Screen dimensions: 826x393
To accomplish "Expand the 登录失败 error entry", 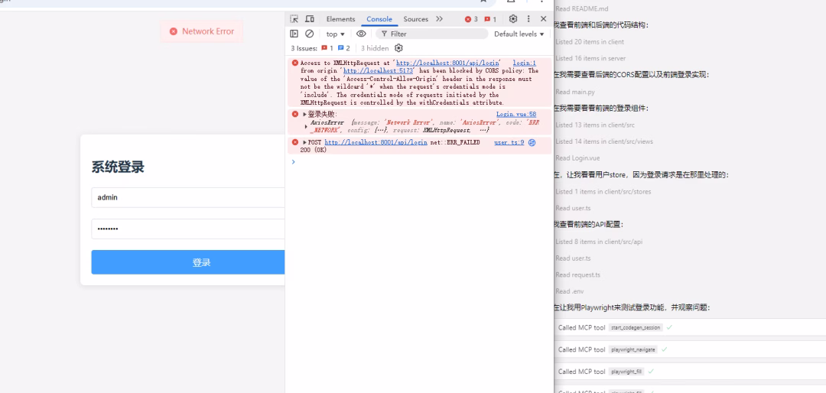I will [x=304, y=115].
